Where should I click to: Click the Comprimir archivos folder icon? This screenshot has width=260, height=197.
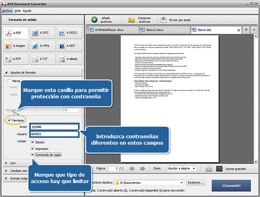132,20
